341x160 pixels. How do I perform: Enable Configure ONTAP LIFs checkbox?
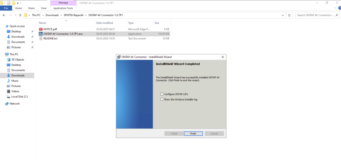point(162,94)
